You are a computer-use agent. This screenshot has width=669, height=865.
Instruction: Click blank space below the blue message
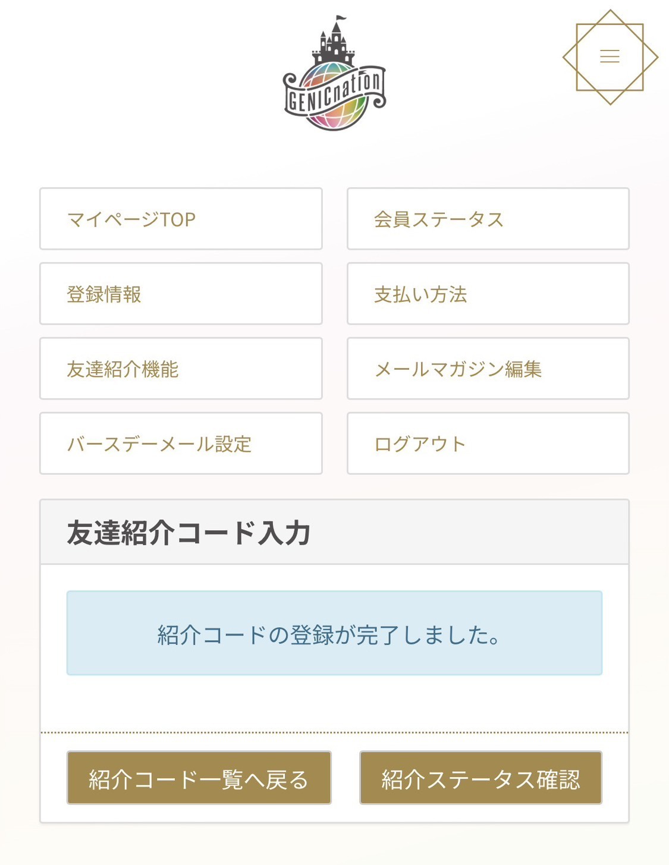pos(334,703)
